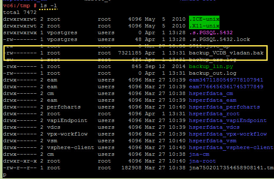274x179 pixels.
Task: Click the backup_VCDB_vladan.bak file name
Action: point(226,53)
